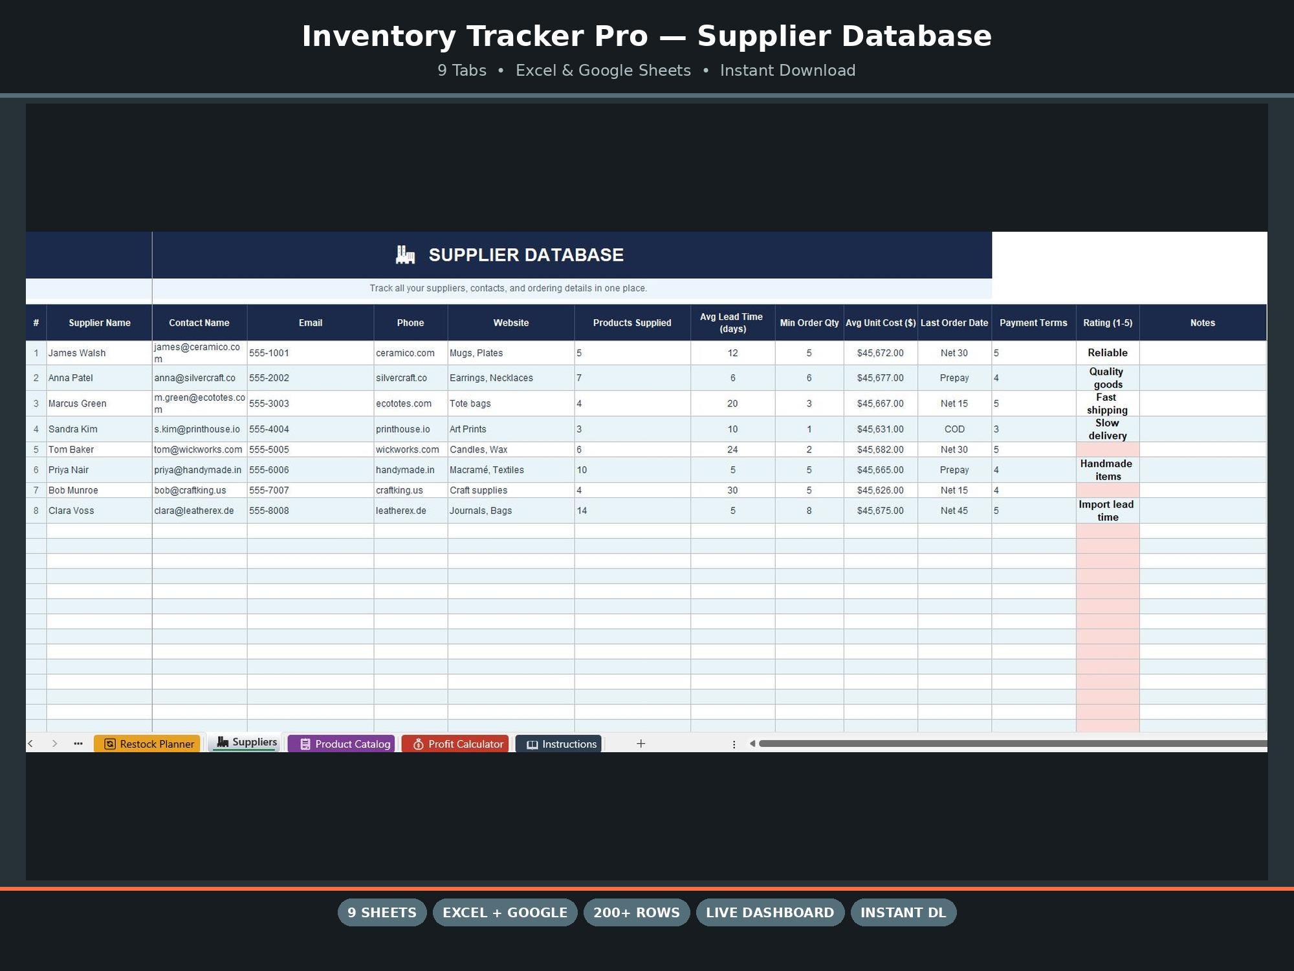Select the Avg Lead Time header
Image resolution: width=1294 pixels, height=971 pixels.
pos(732,323)
